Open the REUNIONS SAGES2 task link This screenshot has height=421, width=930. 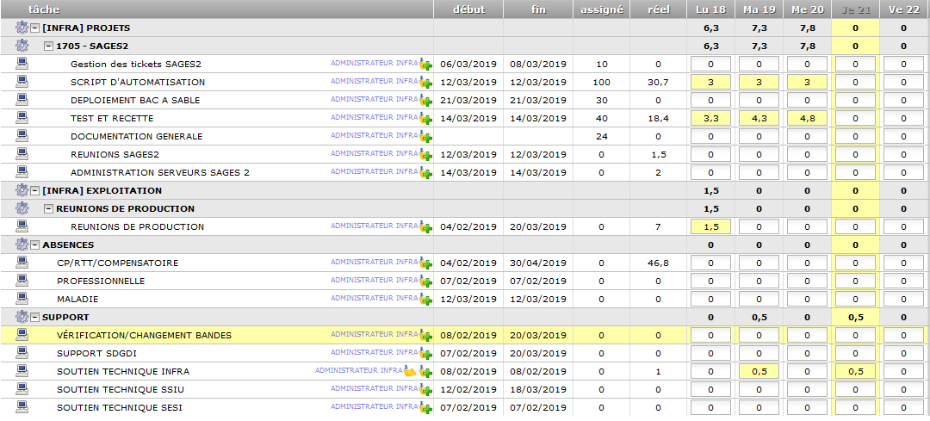pyautogui.click(x=115, y=155)
